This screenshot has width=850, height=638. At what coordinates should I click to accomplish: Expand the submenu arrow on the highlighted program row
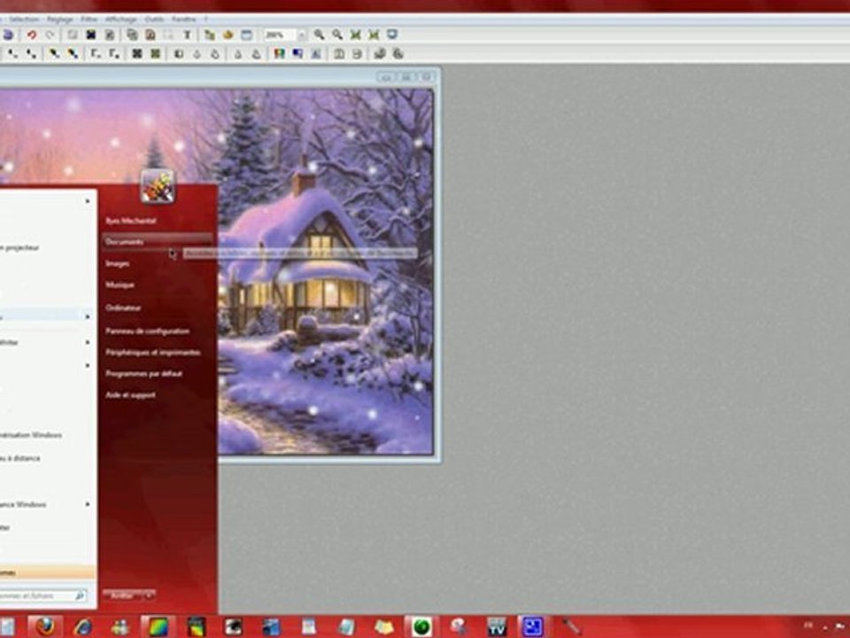(88, 315)
